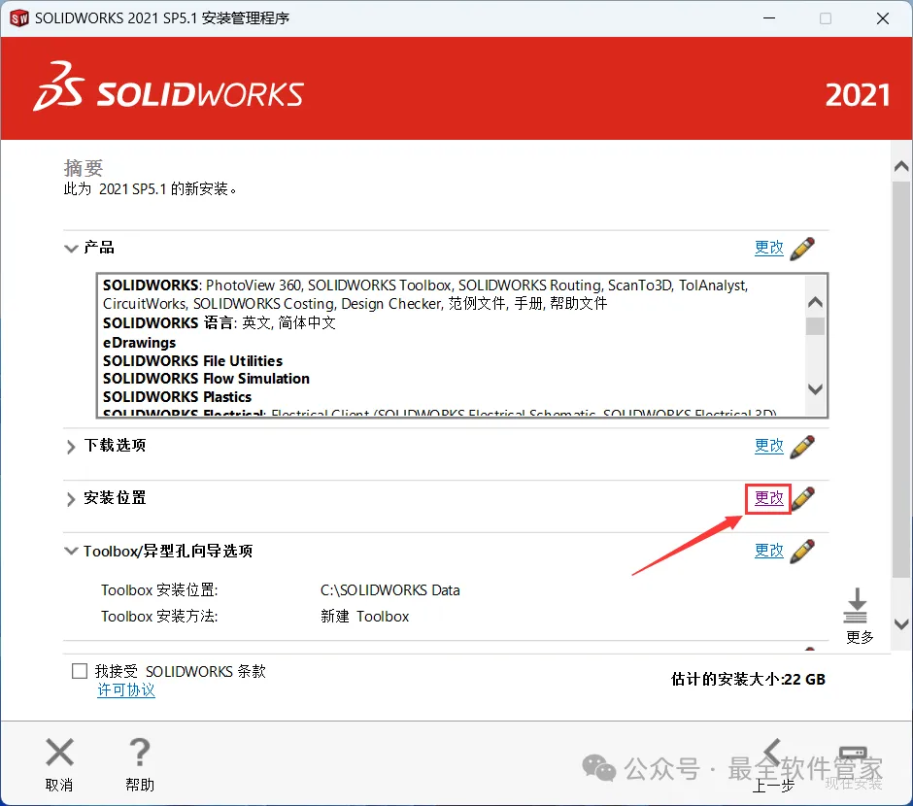This screenshot has height=806, width=913.
Task: Click the eDrawings product entry
Action: pos(139,342)
